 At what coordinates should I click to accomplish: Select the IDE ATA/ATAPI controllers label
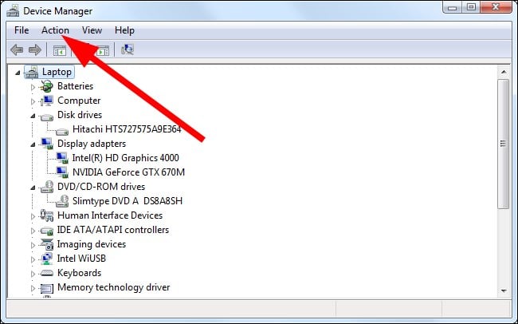(113, 230)
